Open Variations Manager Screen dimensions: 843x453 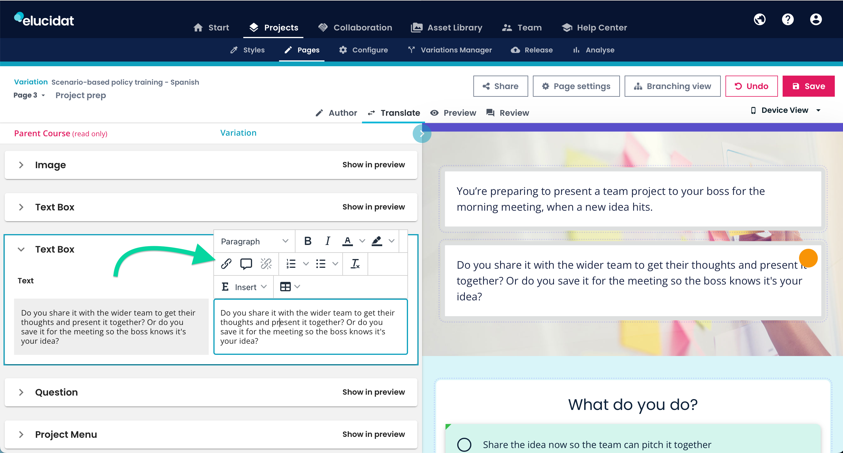[x=450, y=50]
